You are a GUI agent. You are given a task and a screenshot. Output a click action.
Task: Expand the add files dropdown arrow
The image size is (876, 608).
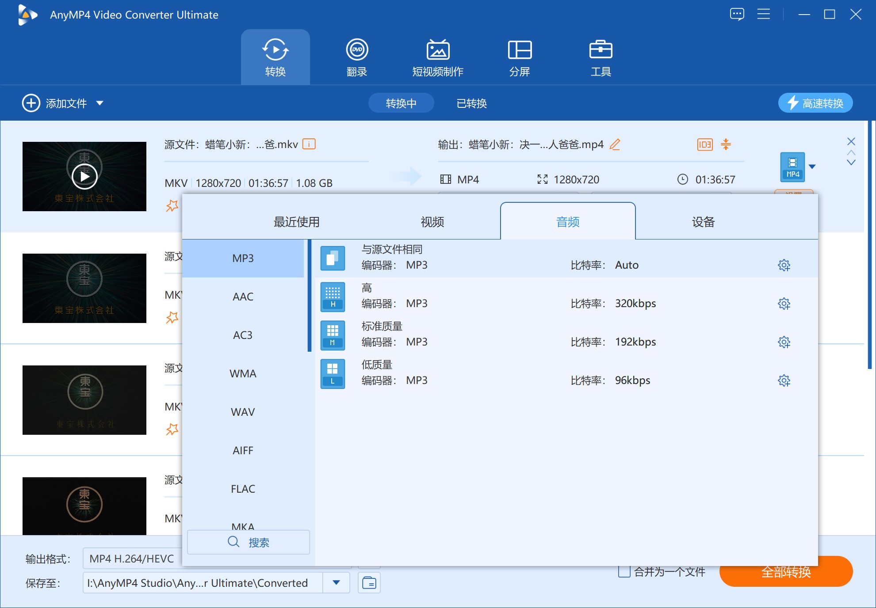pyautogui.click(x=100, y=103)
